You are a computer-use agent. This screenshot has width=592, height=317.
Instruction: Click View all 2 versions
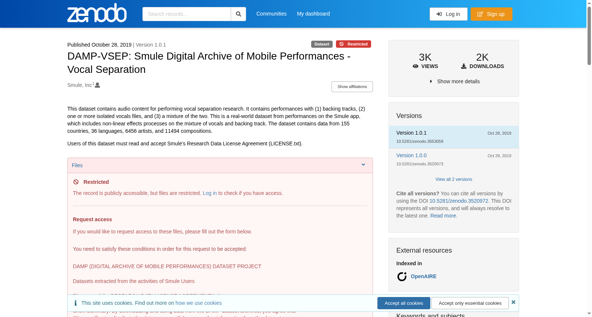click(x=454, y=179)
